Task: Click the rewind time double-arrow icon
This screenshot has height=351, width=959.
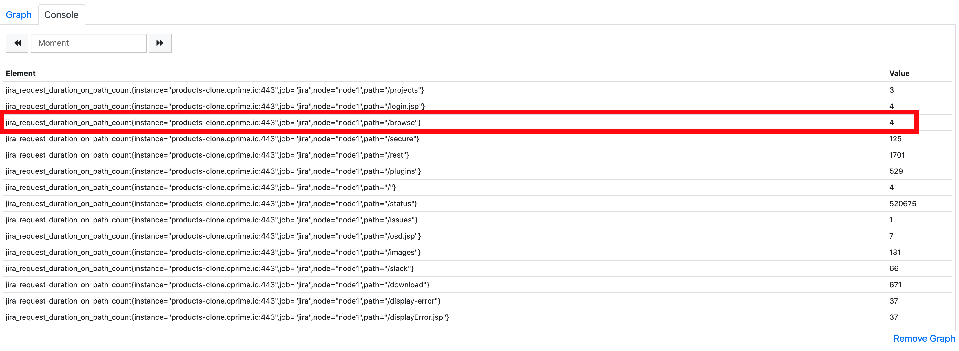Action: [17, 43]
